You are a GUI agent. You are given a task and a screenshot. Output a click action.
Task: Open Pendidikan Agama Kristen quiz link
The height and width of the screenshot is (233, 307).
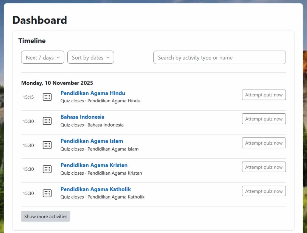coord(94,165)
